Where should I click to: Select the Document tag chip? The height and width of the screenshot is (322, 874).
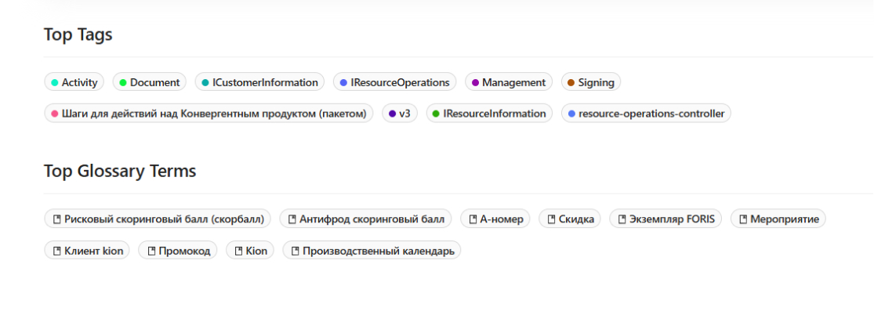[x=150, y=82]
